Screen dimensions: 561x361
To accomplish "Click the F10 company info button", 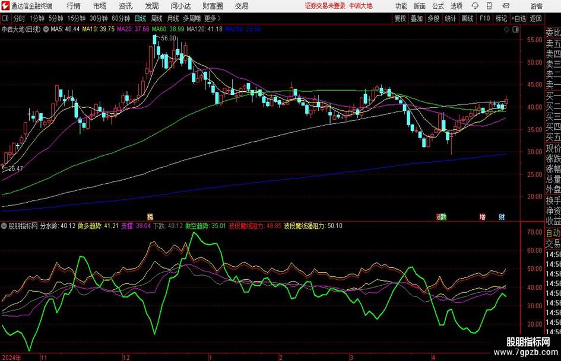I will tap(485, 18).
